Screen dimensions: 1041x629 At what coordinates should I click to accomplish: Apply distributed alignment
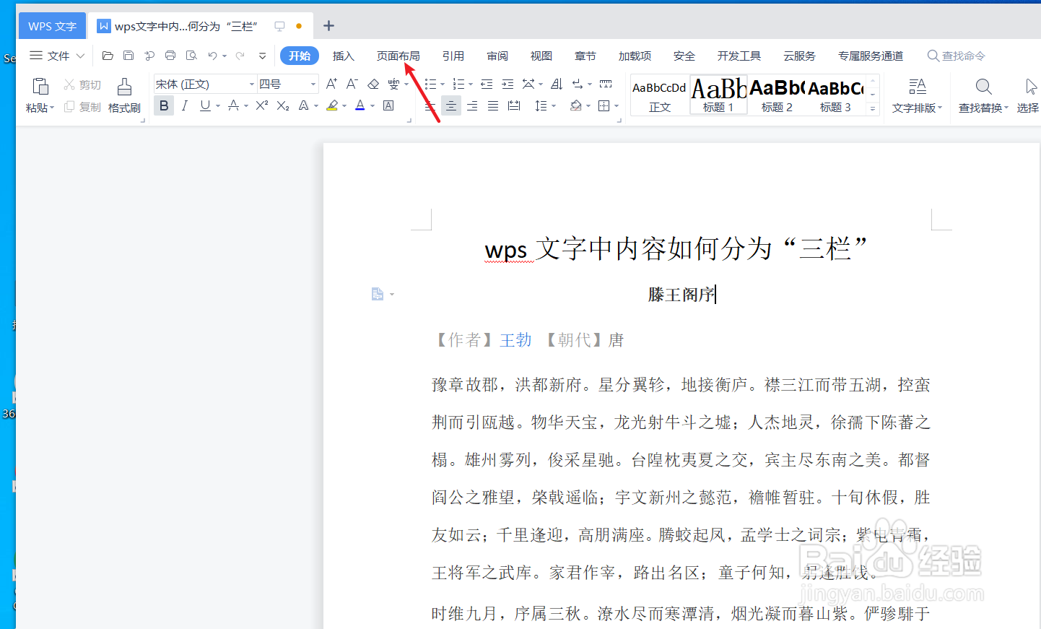pyautogui.click(x=514, y=106)
